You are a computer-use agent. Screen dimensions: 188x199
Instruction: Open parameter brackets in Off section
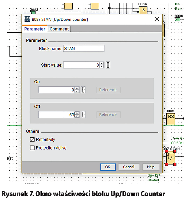click(83, 115)
